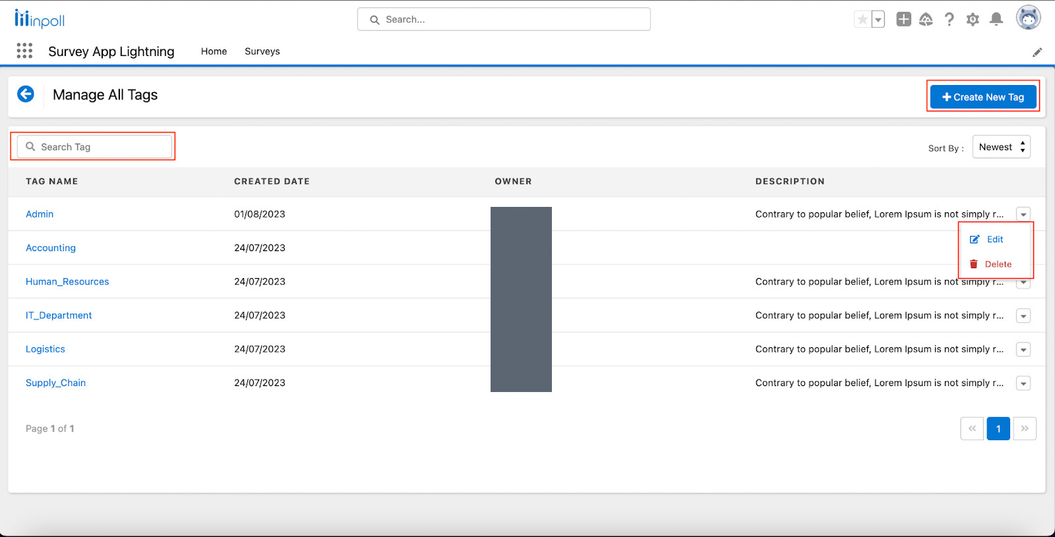The width and height of the screenshot is (1055, 537).
Task: Open the Supply_Chain tag link
Action: pos(55,383)
